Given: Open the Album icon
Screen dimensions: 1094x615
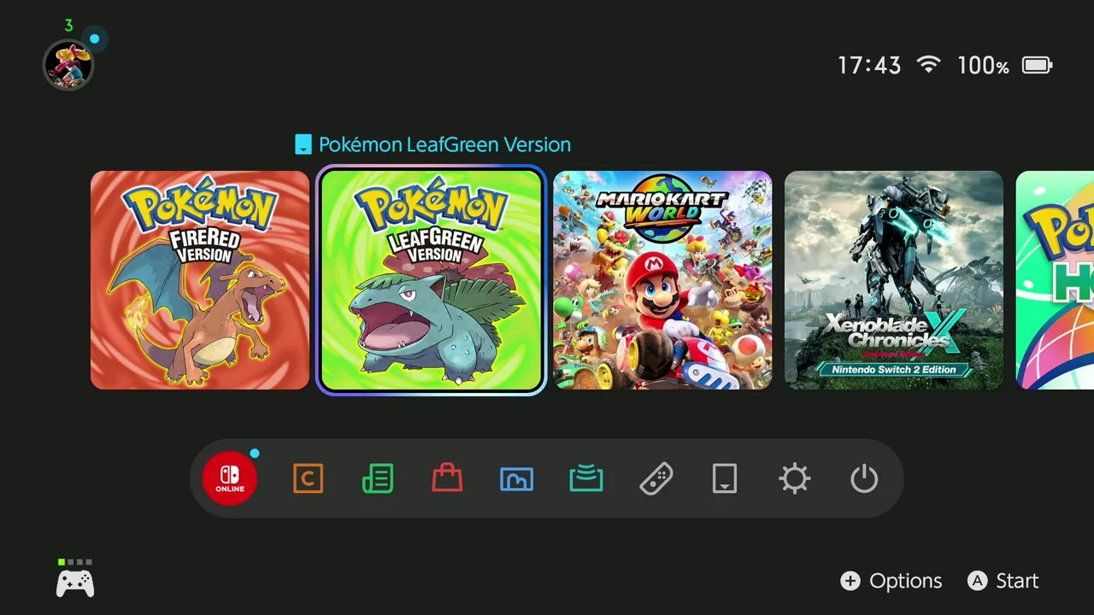Looking at the screenshot, I should [516, 479].
